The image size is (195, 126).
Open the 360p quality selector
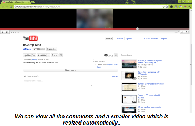tap(177, 32)
